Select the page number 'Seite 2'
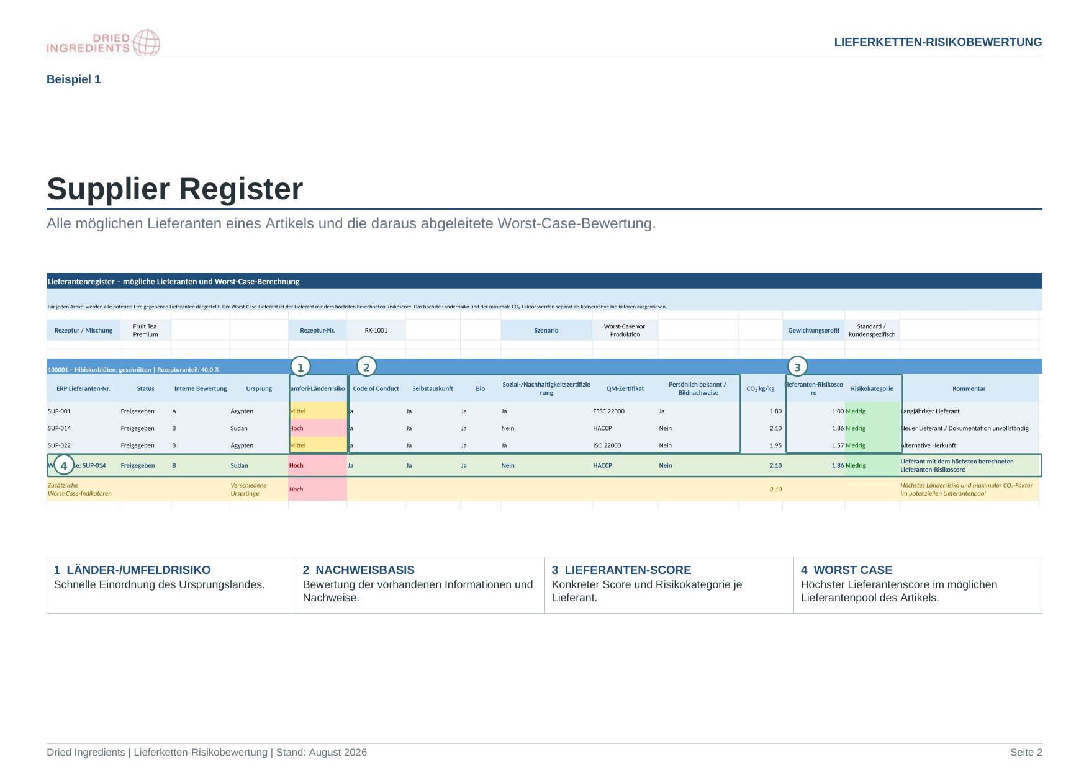The height and width of the screenshot is (770, 1089). click(1026, 753)
